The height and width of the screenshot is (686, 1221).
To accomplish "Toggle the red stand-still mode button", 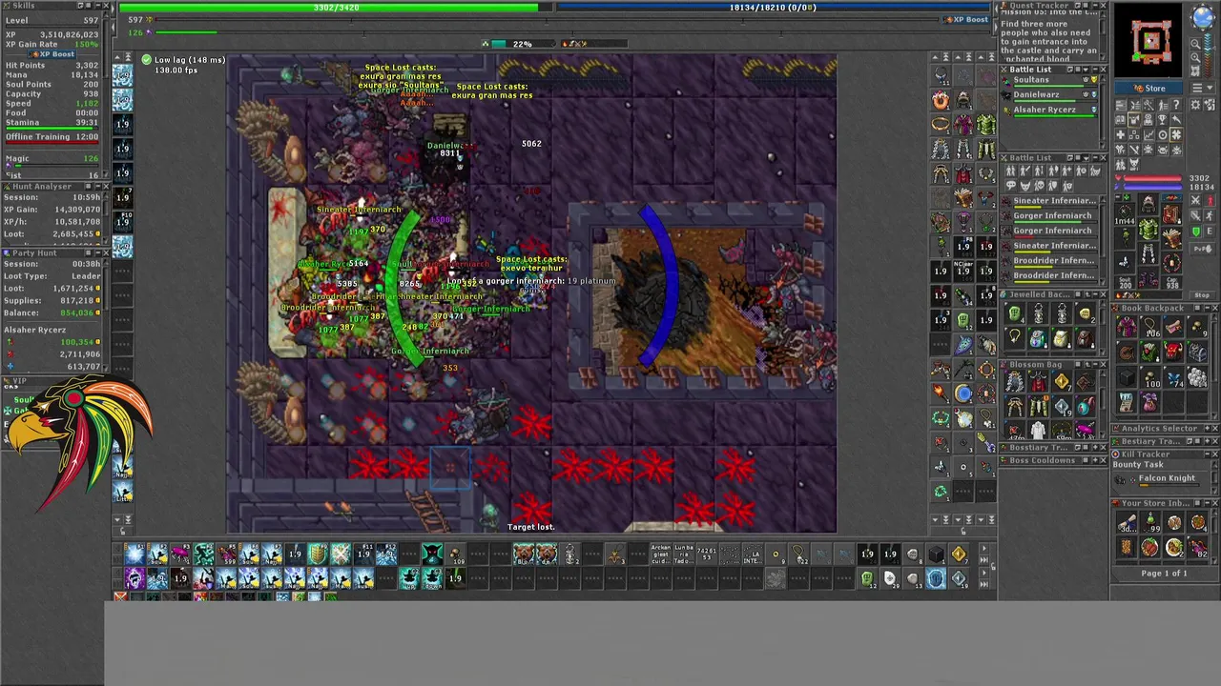I will click(1210, 200).
